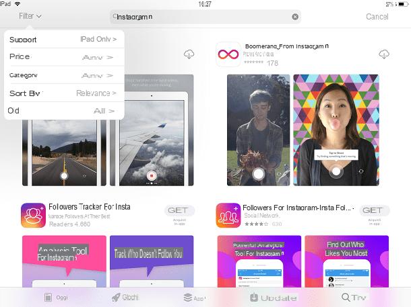This screenshot has height=307, width=411.
Task: Open Followers For Instagram-Insta Fol title
Action: point(298,208)
